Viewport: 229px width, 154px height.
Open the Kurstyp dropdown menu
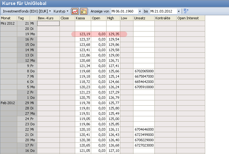click(61, 11)
